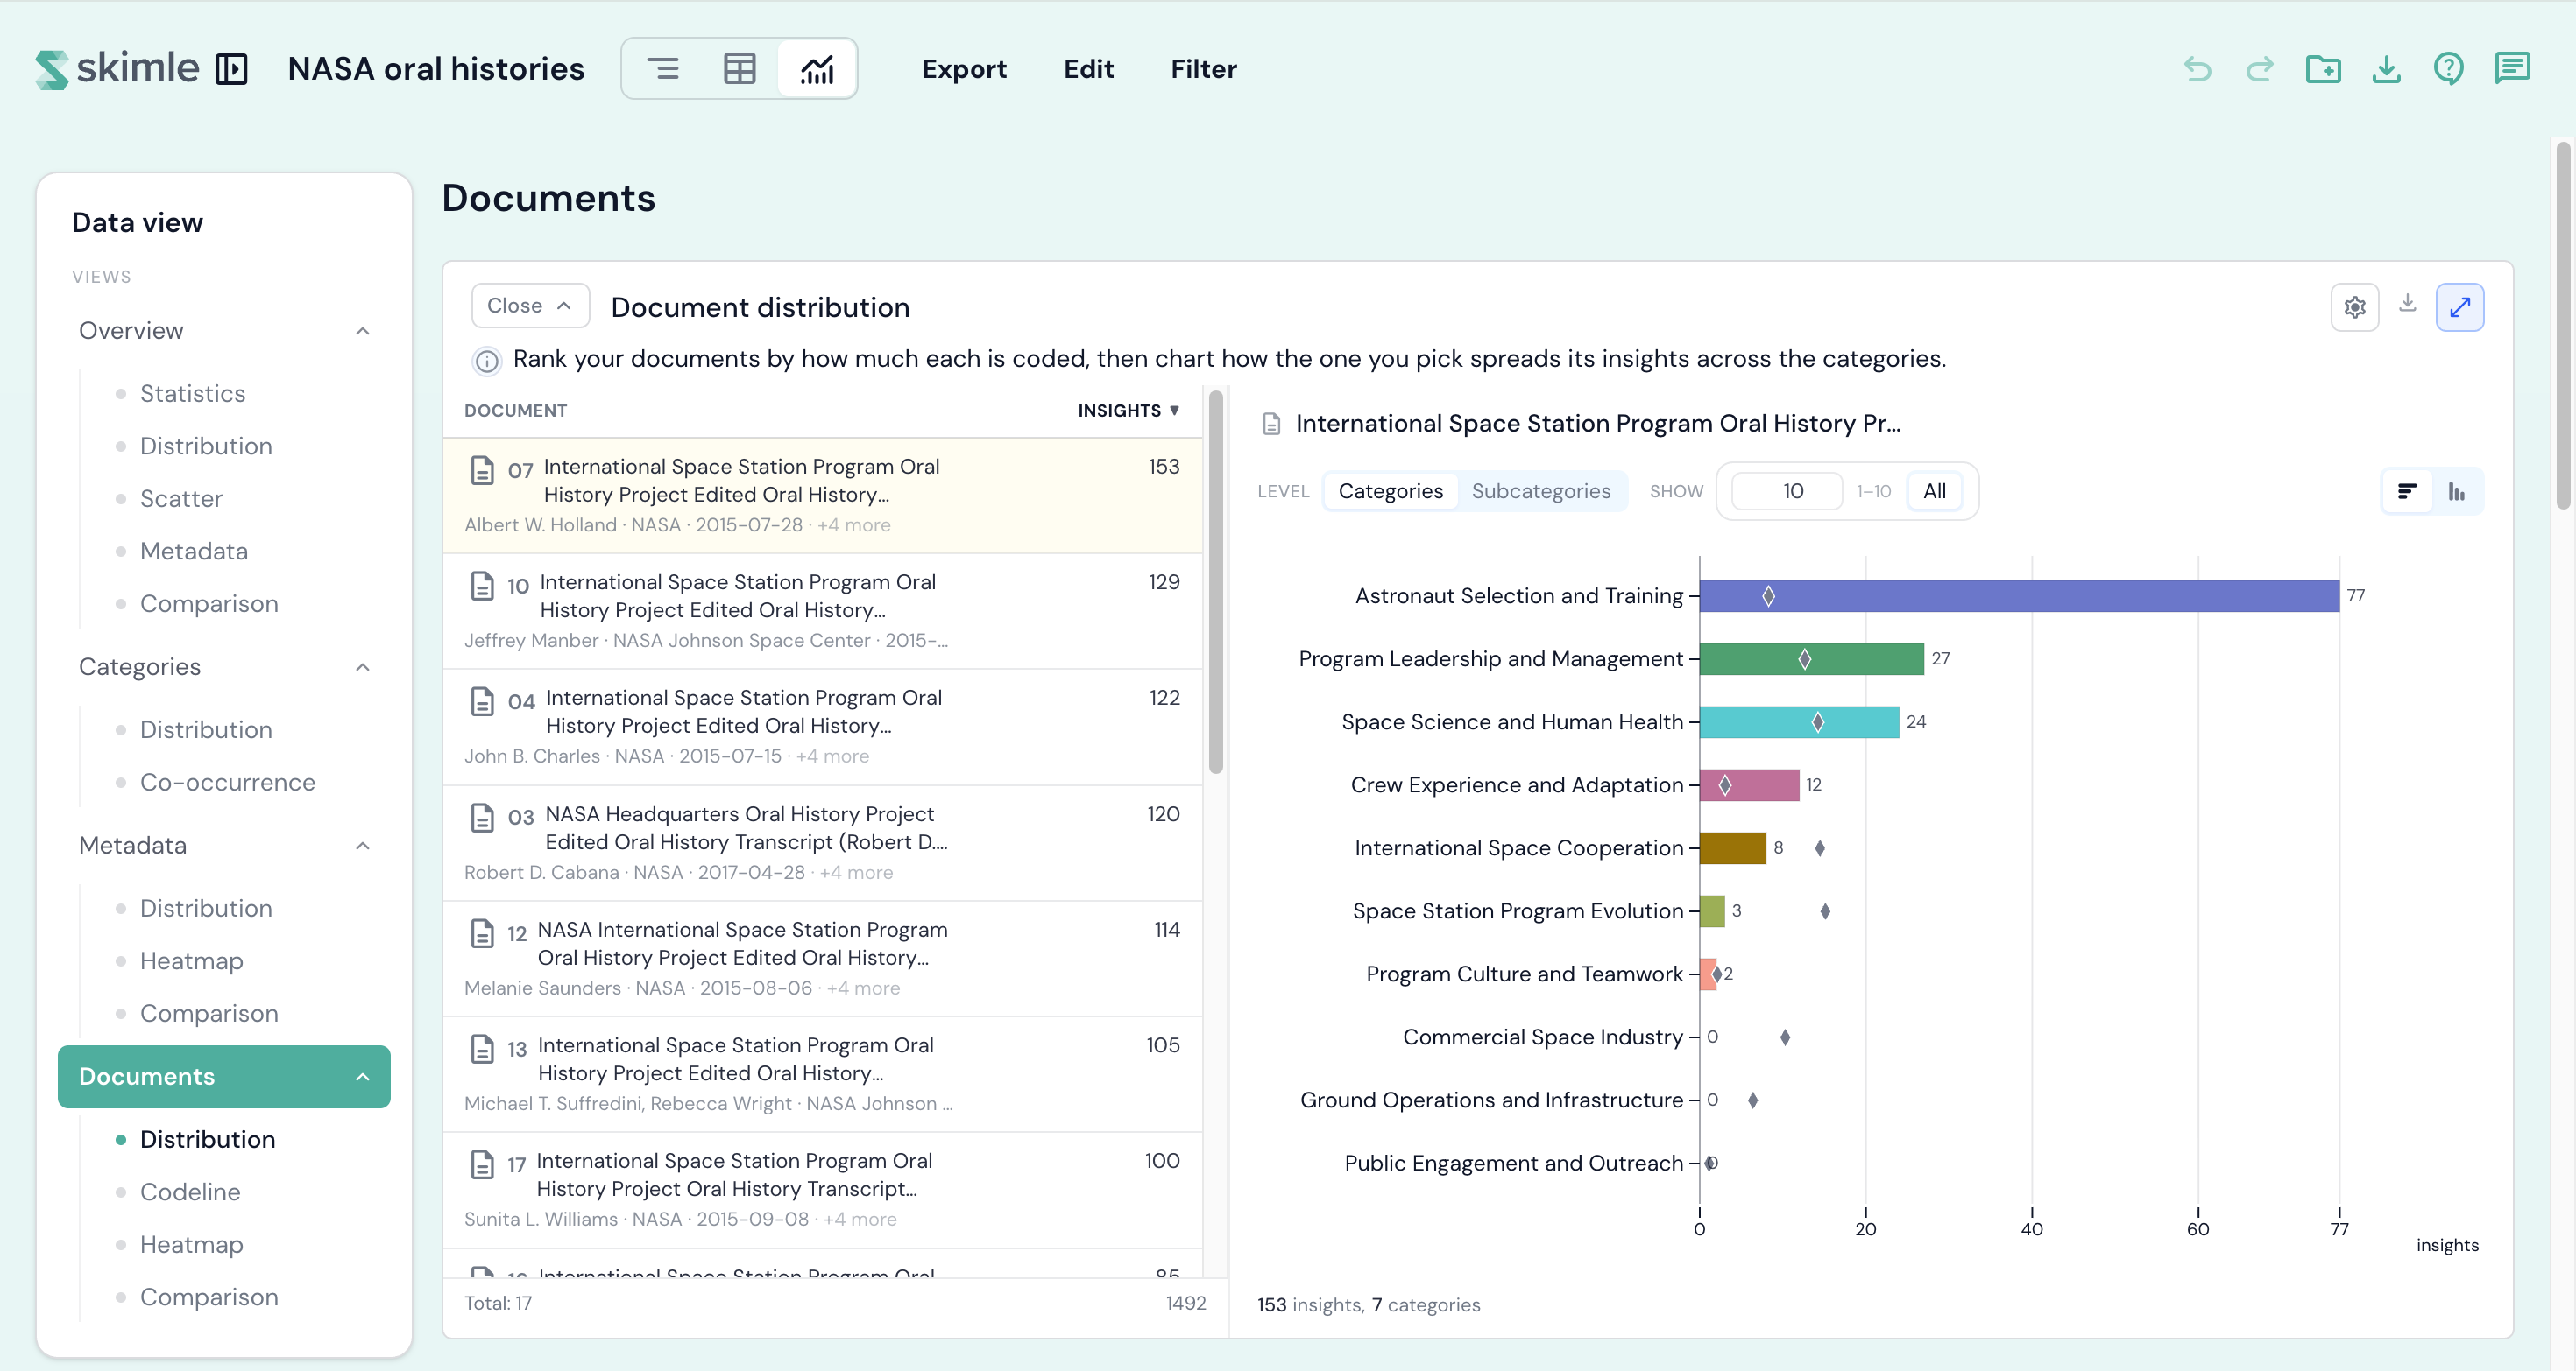This screenshot has width=2576, height=1371.
Task: Collapse the Categories section chevron
Action: 363,666
